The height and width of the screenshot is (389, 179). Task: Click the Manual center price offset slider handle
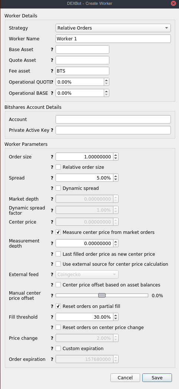[x=102, y=295]
